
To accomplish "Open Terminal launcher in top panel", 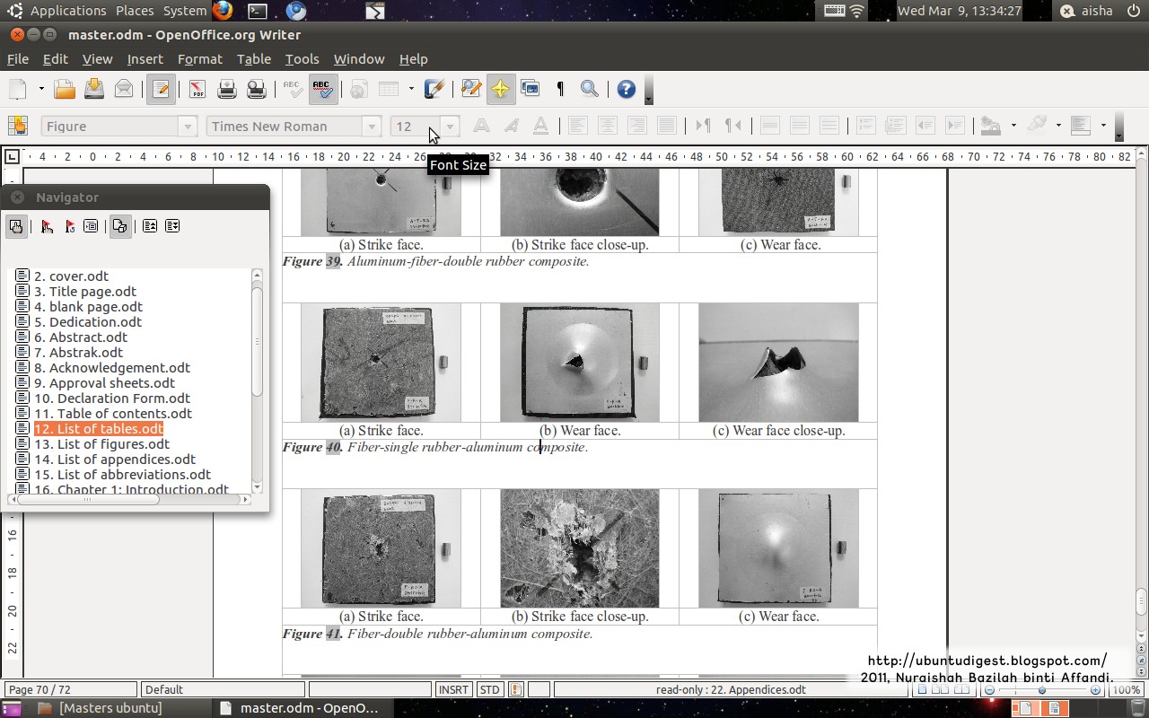I will click(x=258, y=11).
